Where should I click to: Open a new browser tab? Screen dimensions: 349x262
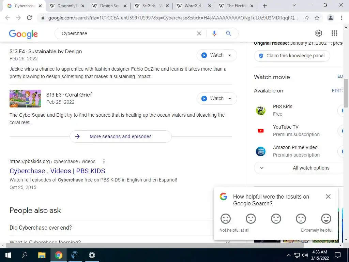click(x=264, y=6)
